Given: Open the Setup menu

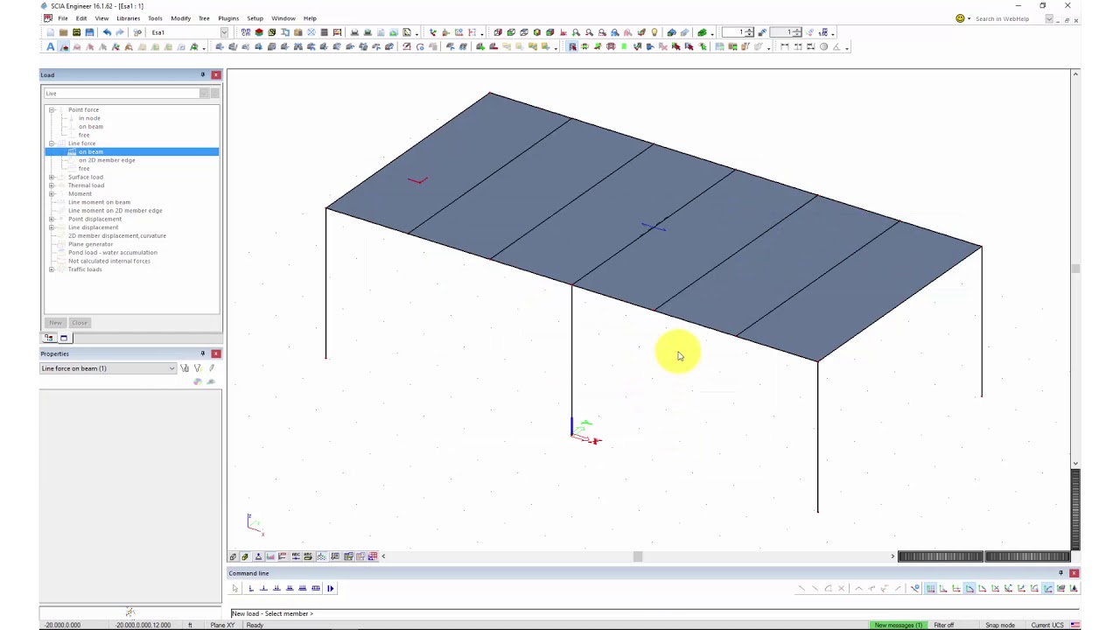Looking at the screenshot, I should click(255, 18).
